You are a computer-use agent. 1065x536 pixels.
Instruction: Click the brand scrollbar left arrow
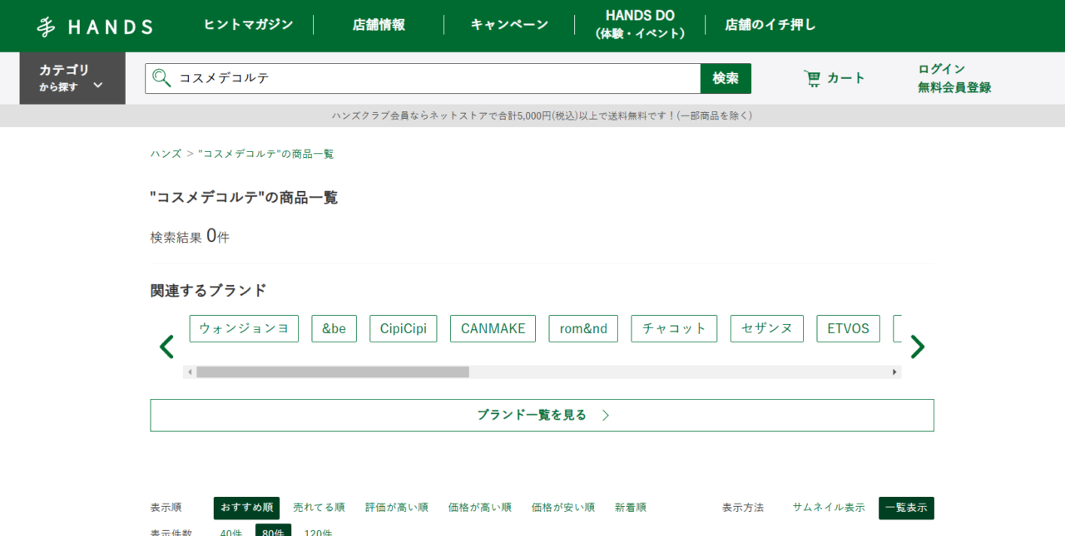tap(190, 372)
